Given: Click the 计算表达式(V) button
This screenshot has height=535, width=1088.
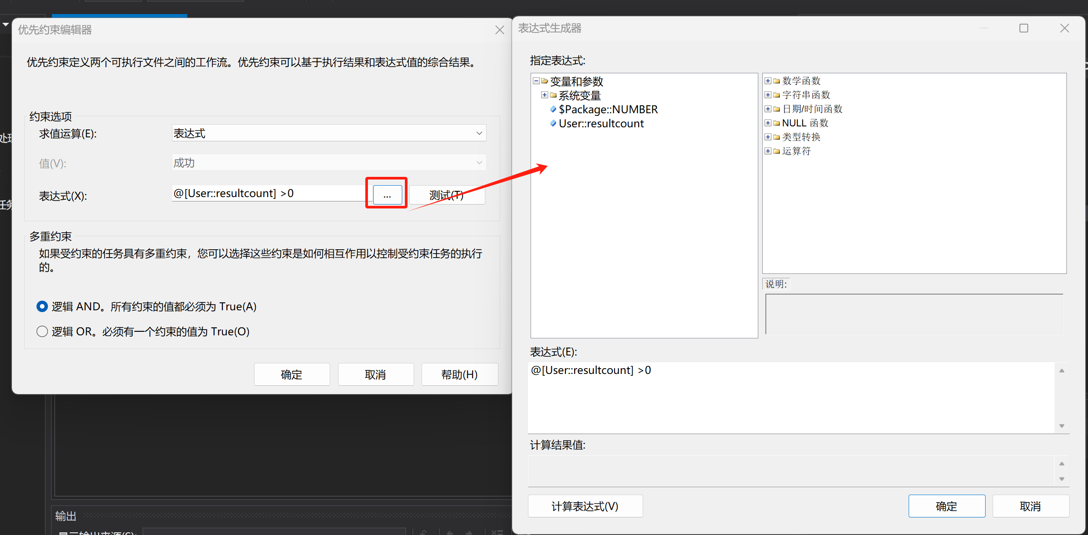Looking at the screenshot, I should (x=585, y=506).
